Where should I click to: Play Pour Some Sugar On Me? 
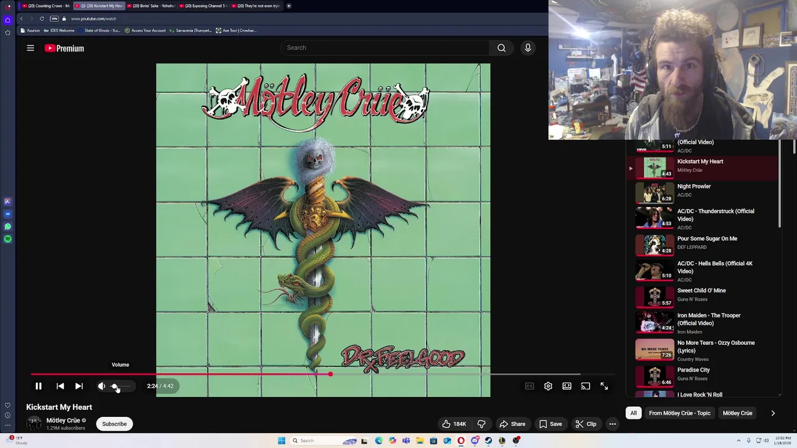(704, 244)
